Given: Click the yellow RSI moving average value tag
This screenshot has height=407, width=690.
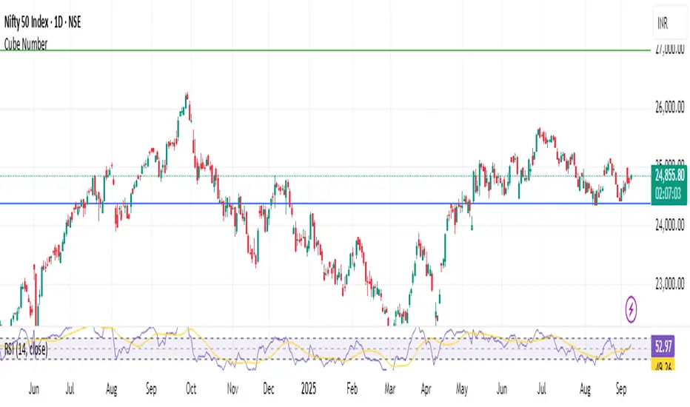Looking at the screenshot, I should pos(663,366).
